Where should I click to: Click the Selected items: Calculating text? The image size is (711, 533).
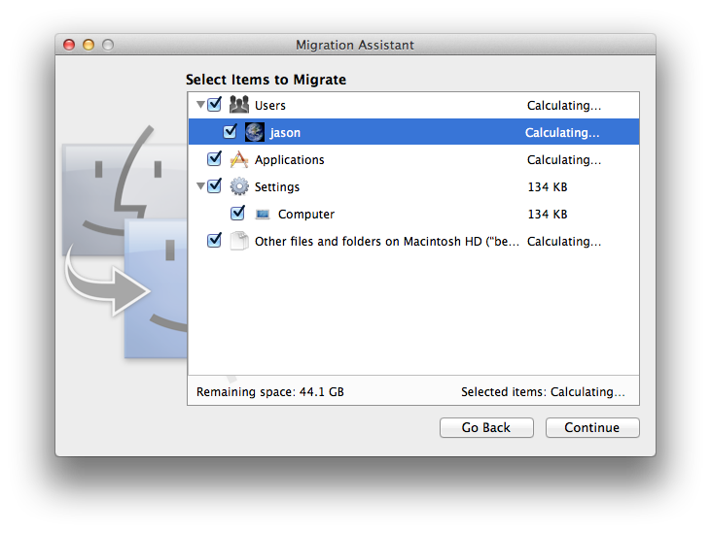543,392
